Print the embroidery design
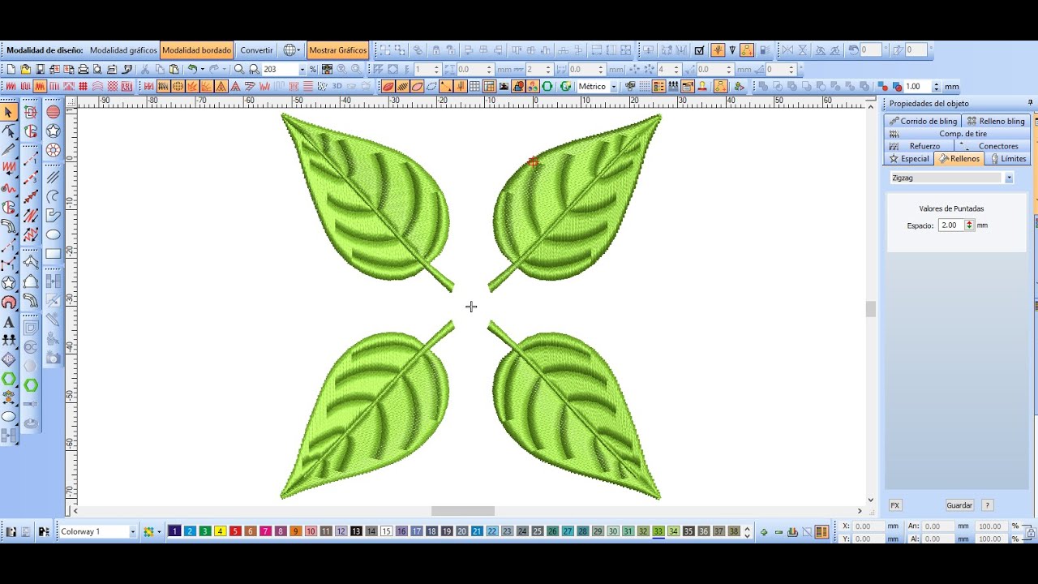 83,70
